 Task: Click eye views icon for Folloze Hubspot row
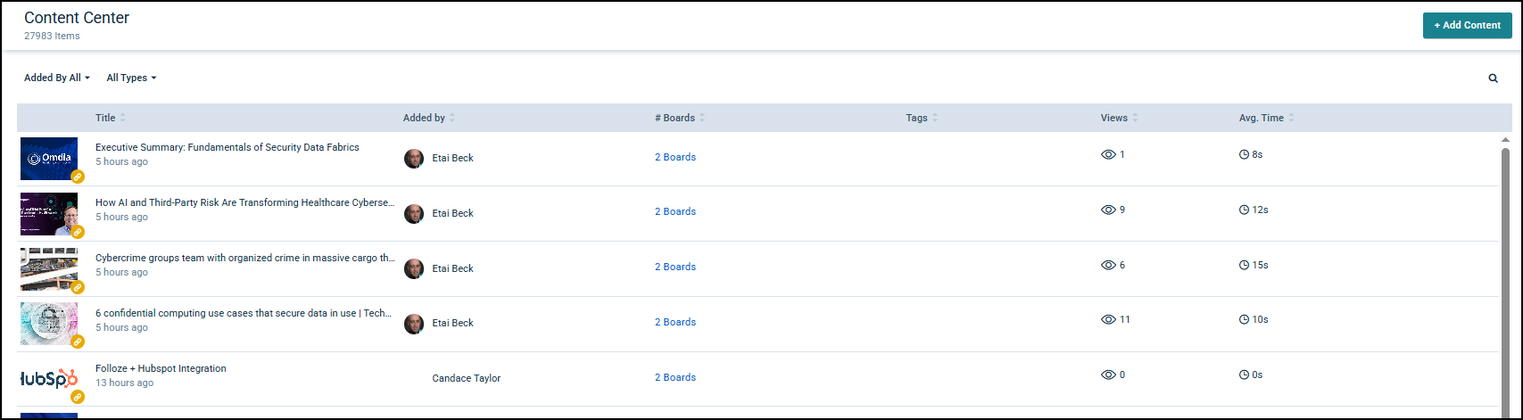point(1108,375)
